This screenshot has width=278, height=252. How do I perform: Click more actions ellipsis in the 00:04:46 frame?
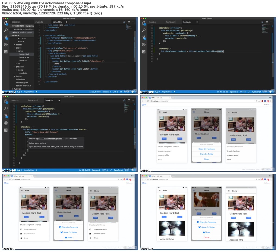pyautogui.click(x=134, y=100)
